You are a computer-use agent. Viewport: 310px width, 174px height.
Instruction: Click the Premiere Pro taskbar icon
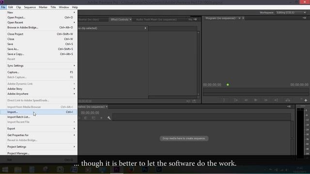tap(116, 169)
